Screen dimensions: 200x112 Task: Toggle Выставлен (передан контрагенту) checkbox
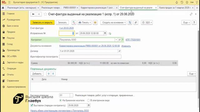click(32, 105)
